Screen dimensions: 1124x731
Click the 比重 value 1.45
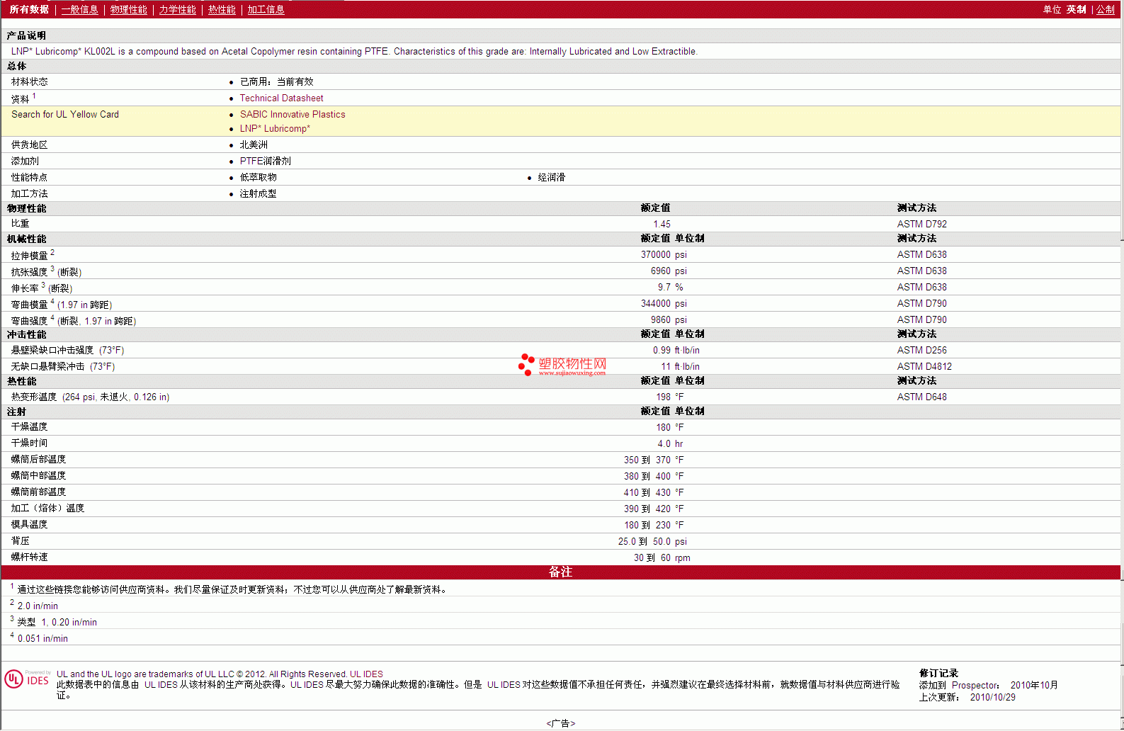click(x=662, y=225)
